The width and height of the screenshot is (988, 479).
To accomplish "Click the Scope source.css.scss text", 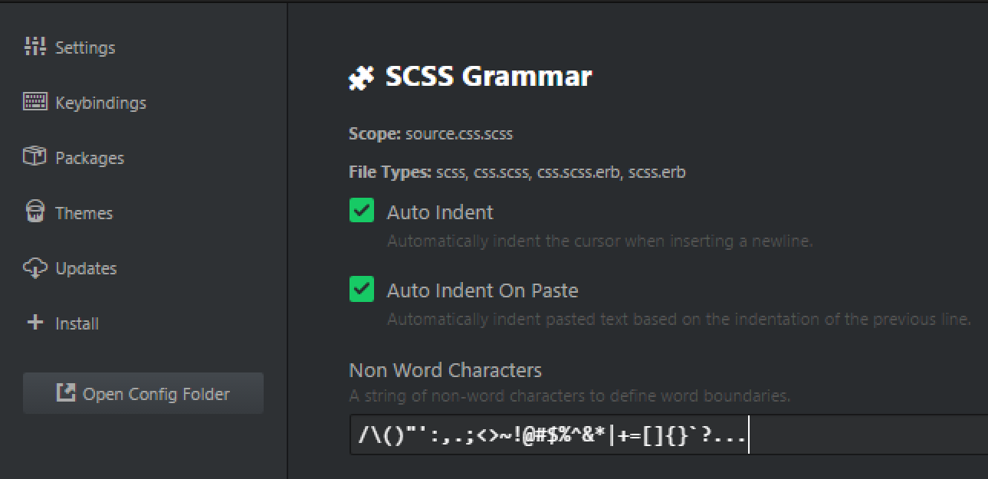I will tap(431, 134).
